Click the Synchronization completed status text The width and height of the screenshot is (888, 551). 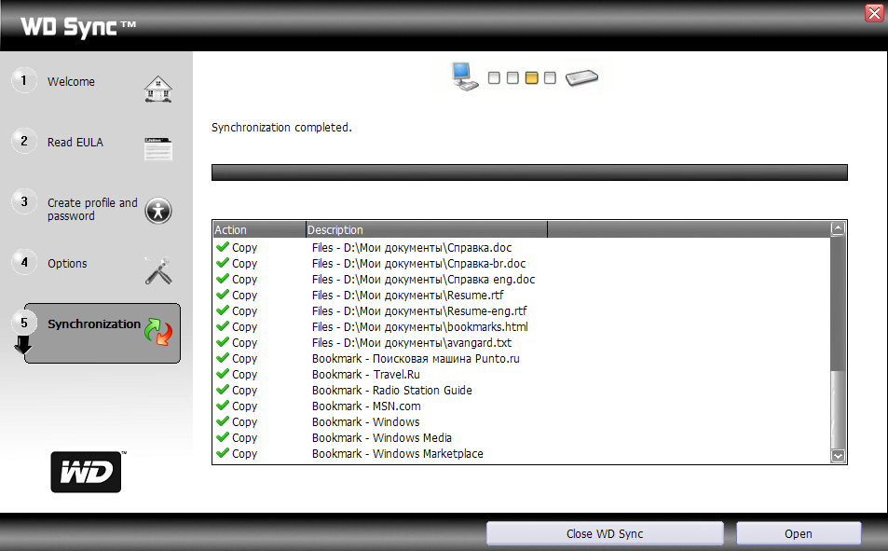[281, 128]
